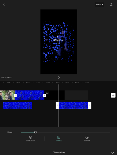This screenshot has width=117, height=155.
Task: Click the 00:22 mark on the timeline ruler
Action: [x=48, y=83]
